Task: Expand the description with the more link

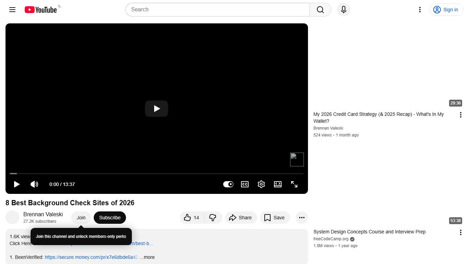Action: pos(147,257)
